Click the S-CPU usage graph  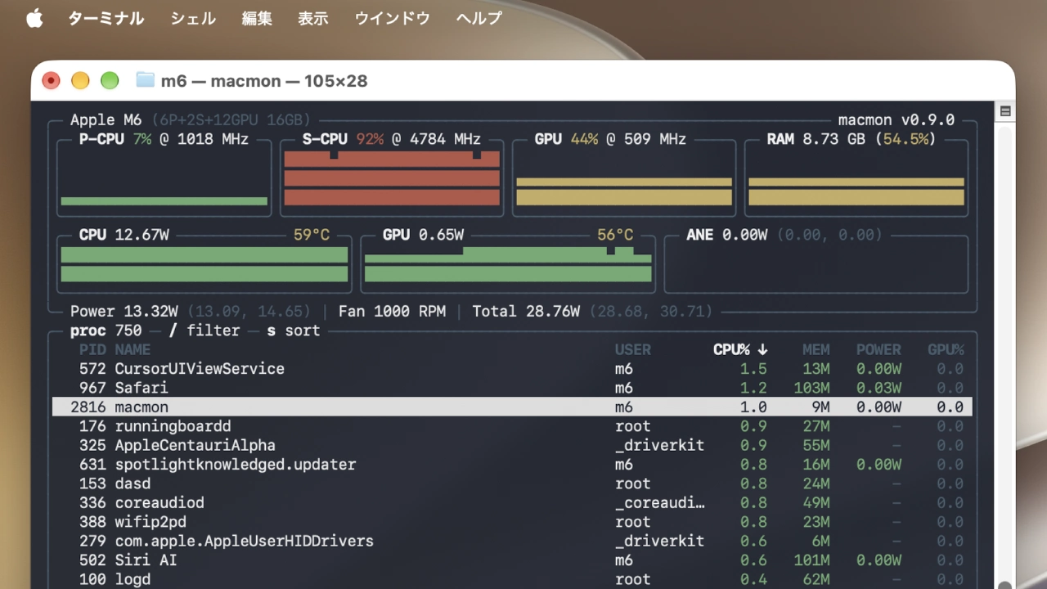pos(392,178)
